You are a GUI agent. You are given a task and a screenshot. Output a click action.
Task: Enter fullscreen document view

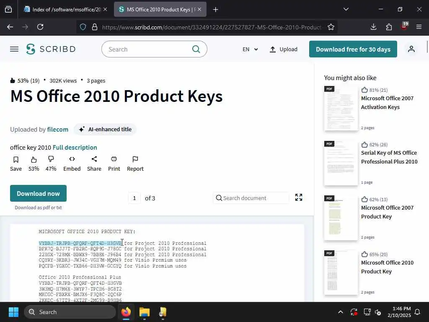point(299,197)
